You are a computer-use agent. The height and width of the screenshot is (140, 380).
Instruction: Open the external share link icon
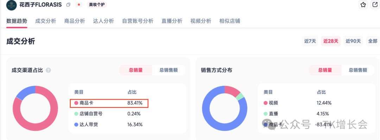tap(374, 5)
